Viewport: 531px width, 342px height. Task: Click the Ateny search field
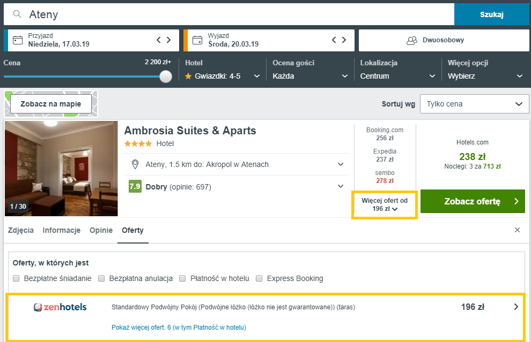coord(236,14)
